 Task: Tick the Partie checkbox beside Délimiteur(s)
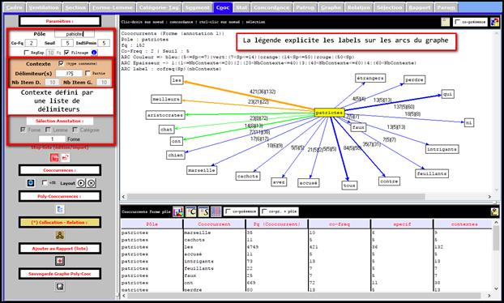(88, 73)
